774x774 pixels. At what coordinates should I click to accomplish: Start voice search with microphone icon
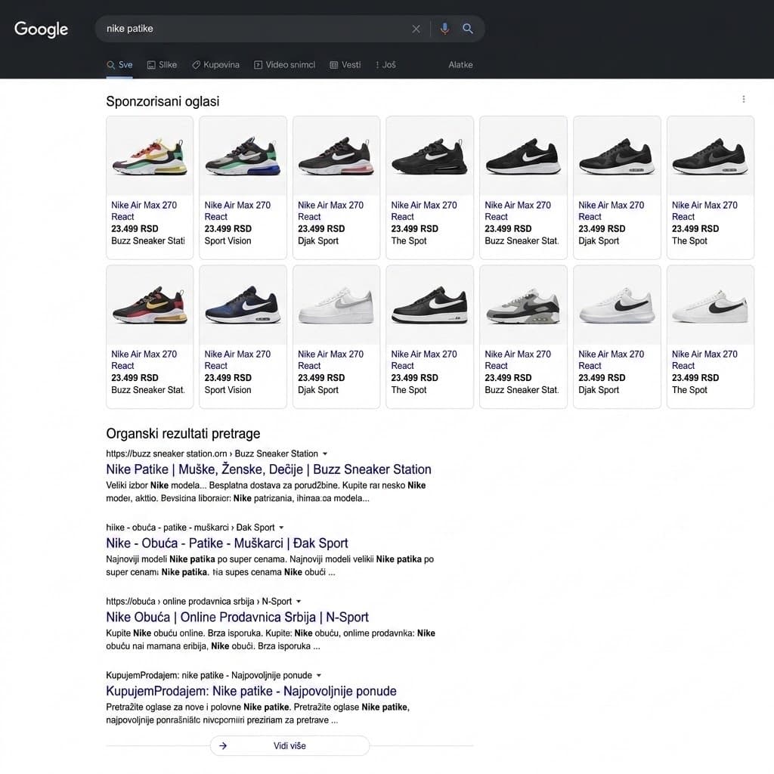click(444, 29)
